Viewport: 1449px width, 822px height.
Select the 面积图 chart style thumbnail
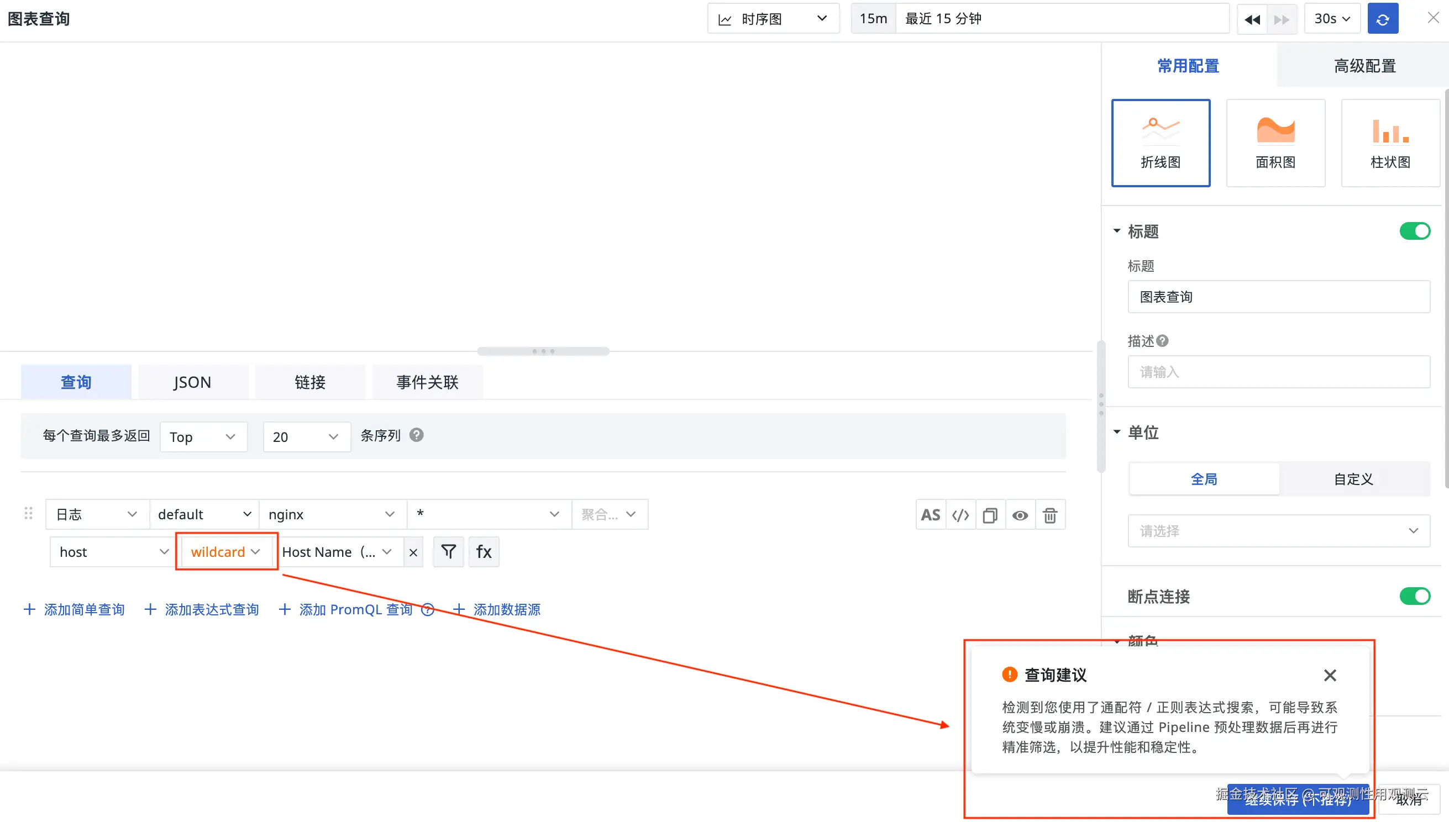click(1275, 143)
